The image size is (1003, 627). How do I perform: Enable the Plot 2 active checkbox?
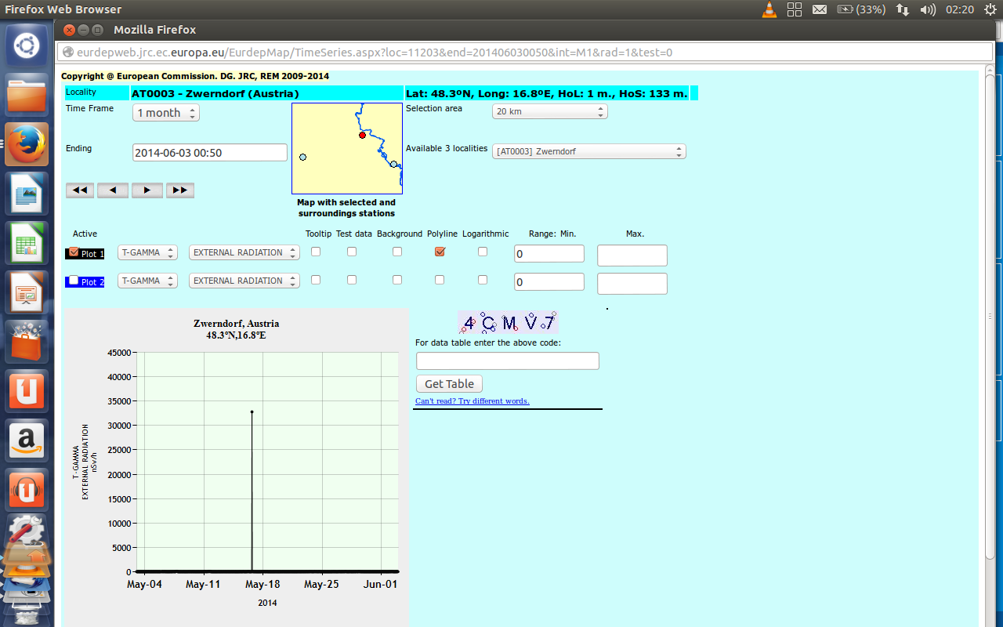click(74, 280)
